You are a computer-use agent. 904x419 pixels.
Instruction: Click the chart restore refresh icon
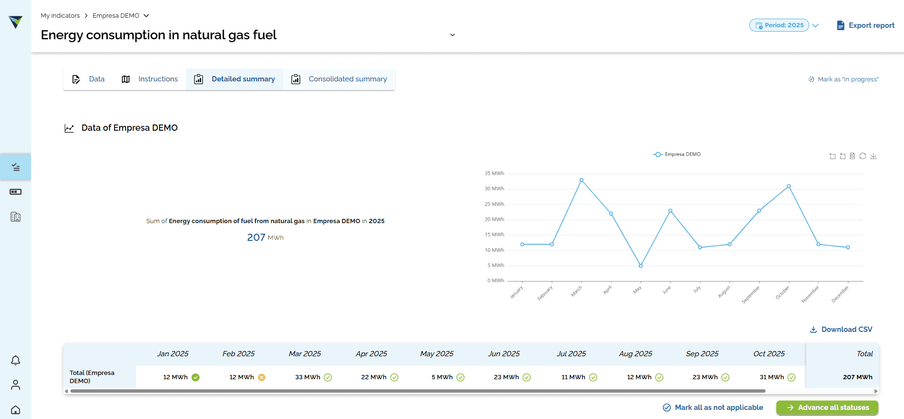click(863, 156)
